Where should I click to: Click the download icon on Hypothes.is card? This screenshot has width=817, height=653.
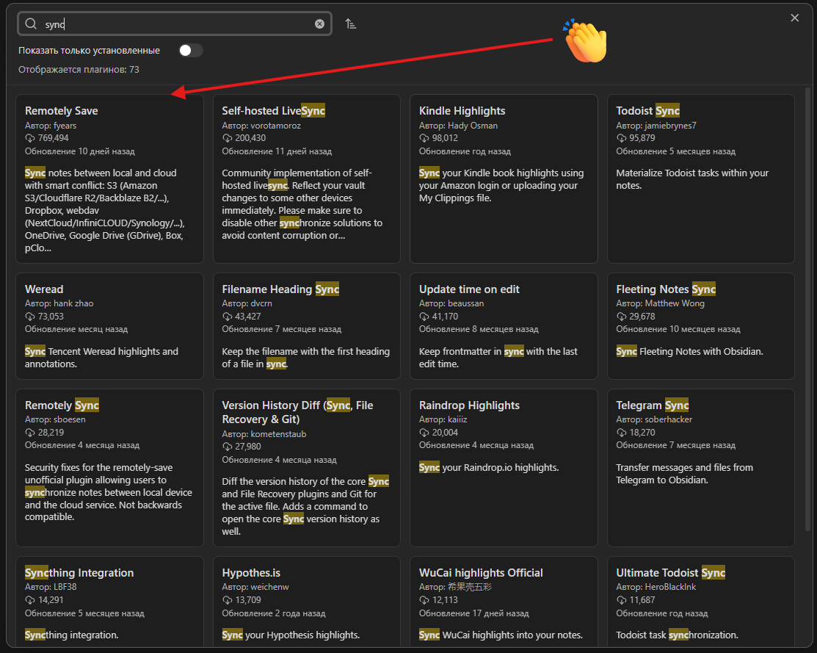[x=228, y=599]
